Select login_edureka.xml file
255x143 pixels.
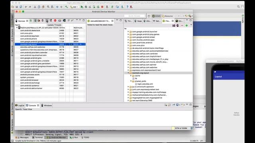coord(145,84)
